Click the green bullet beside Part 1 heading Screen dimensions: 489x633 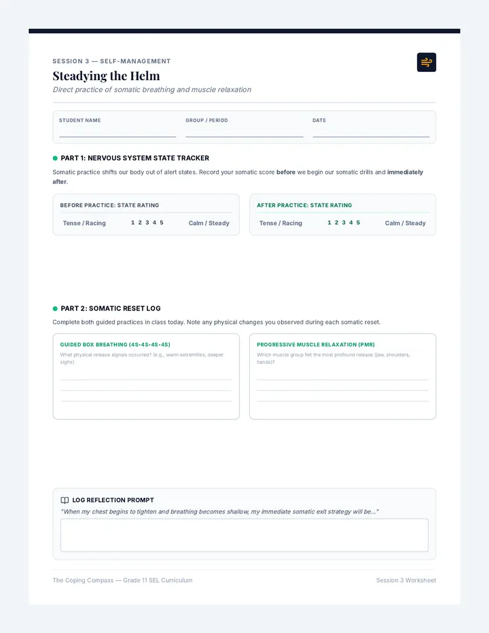[55, 158]
